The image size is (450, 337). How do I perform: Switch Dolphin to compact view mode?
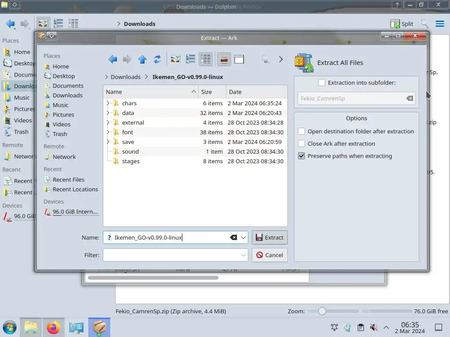[58, 24]
